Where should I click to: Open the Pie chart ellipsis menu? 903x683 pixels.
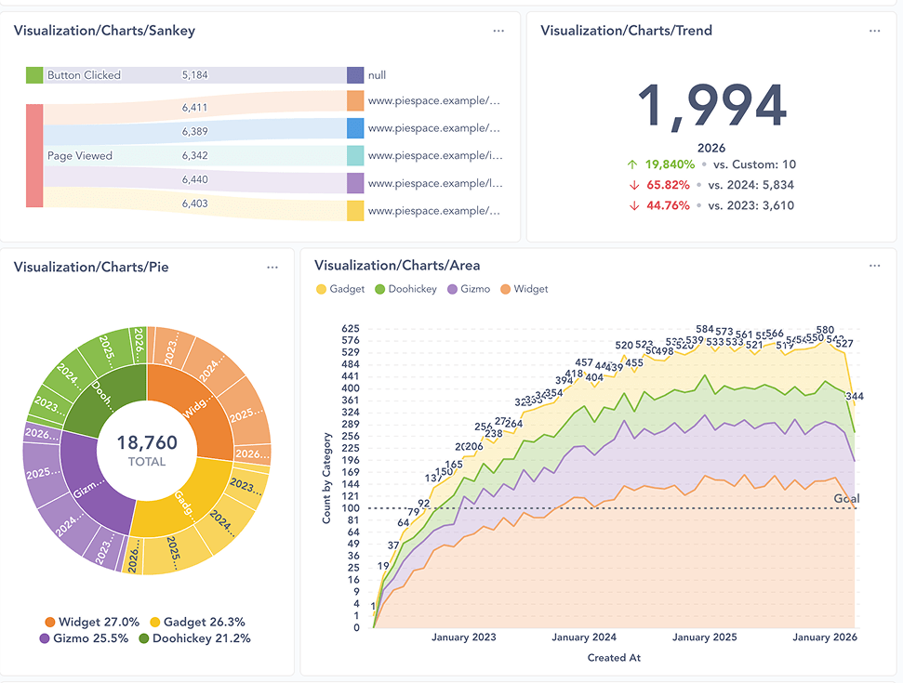tap(272, 267)
